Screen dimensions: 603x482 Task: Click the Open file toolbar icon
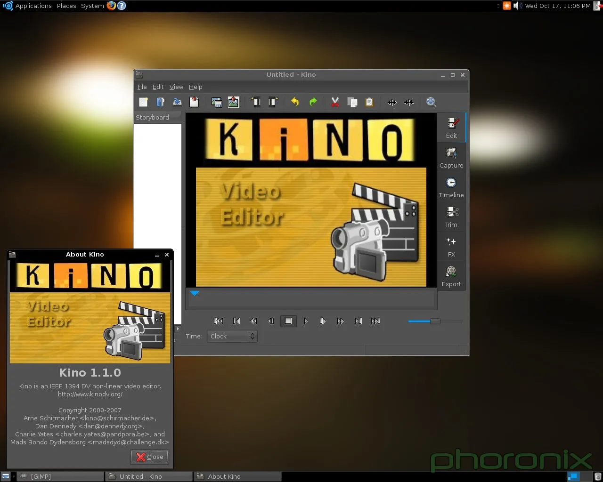[160, 102]
